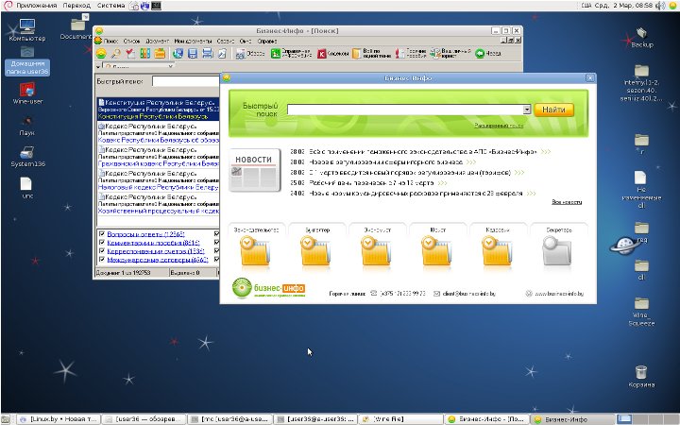Click the Новости newspaper icon
The height and width of the screenshot is (425, 680).
[253, 171]
